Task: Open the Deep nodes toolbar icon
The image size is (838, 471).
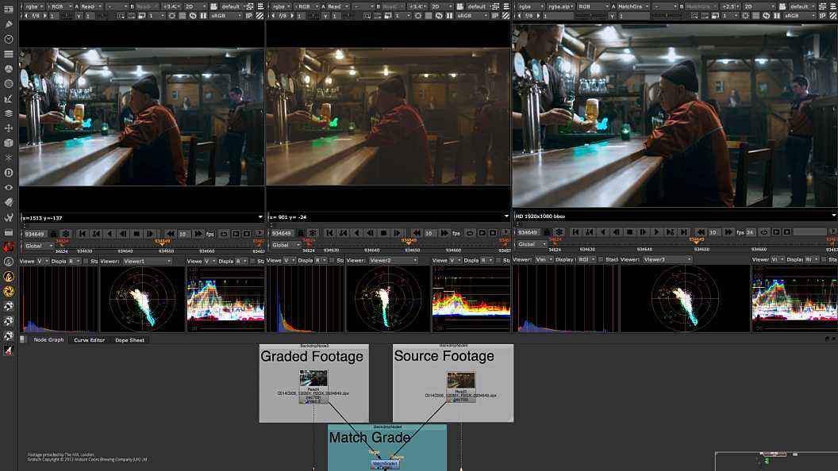Action: 9,173
